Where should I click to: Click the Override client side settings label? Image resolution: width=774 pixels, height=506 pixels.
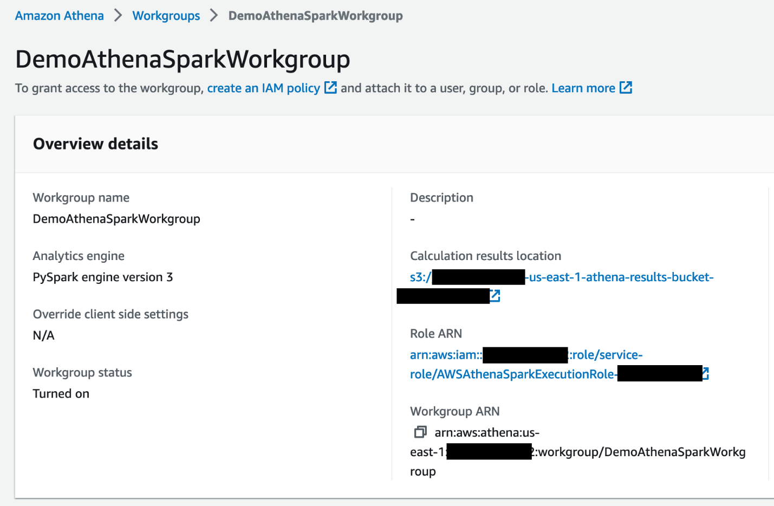coord(110,314)
